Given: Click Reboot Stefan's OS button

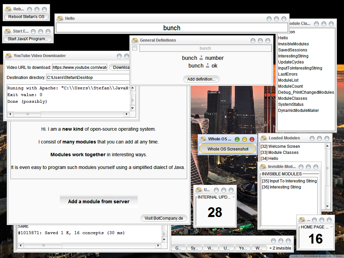Looking at the screenshot, I should 26,17.
